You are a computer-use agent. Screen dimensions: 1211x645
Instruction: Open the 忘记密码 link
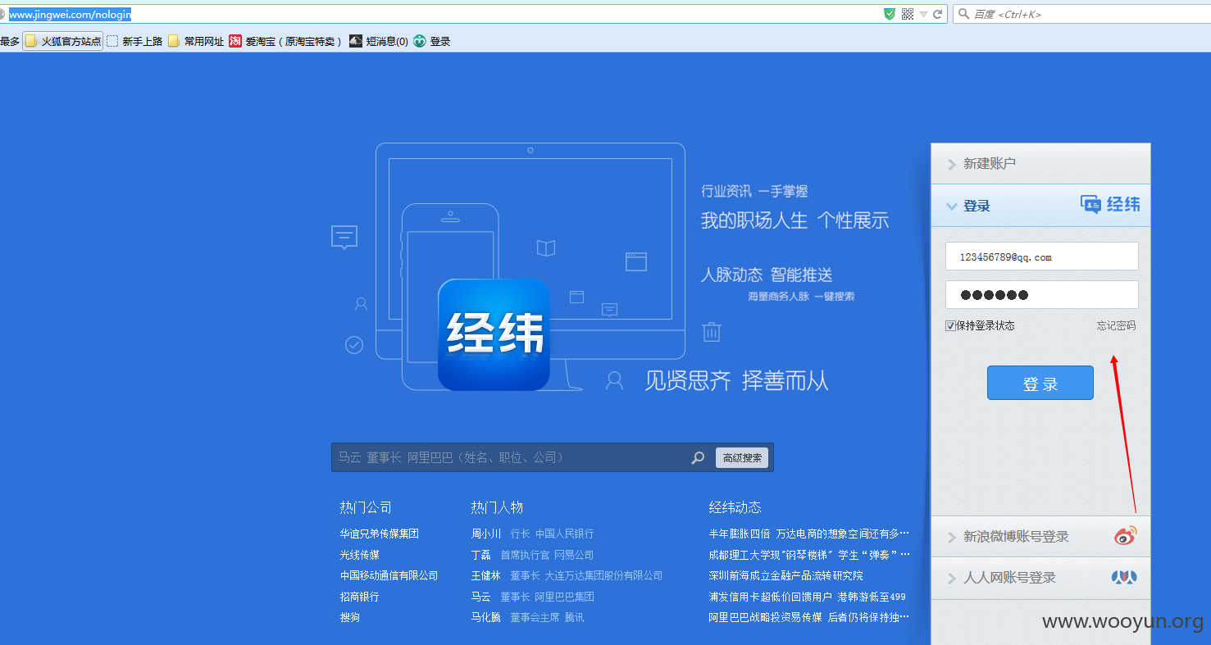(x=1117, y=325)
